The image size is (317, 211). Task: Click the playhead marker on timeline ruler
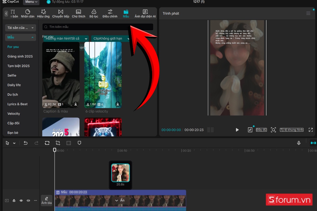pyautogui.click(x=55, y=150)
